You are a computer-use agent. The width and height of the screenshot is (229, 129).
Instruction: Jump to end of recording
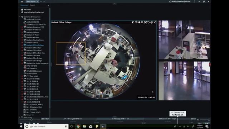point(38,123)
